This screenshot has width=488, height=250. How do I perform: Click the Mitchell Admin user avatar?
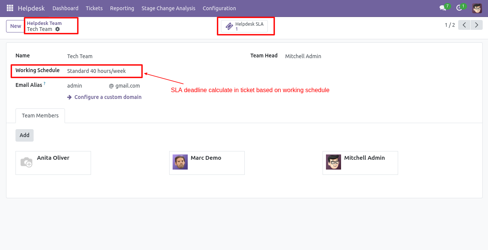tap(477, 8)
